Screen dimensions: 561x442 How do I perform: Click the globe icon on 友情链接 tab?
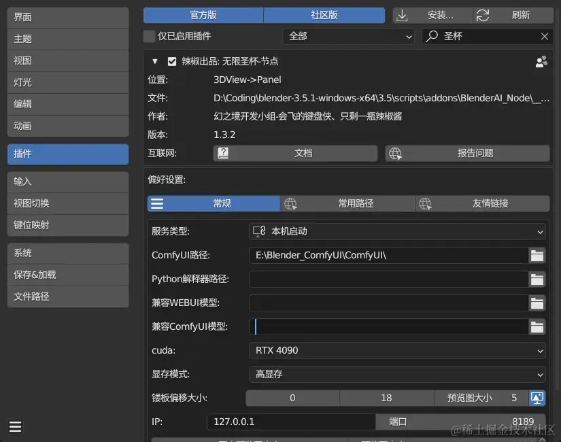pos(425,203)
